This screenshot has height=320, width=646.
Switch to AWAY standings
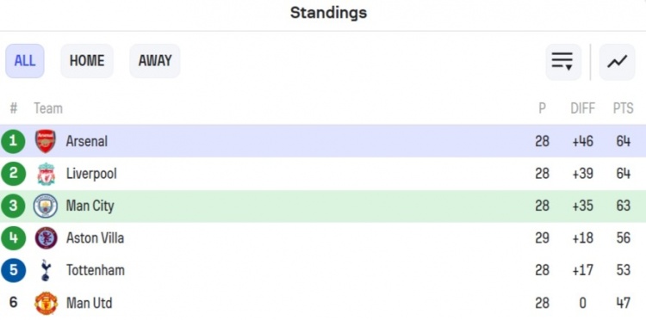coord(155,61)
